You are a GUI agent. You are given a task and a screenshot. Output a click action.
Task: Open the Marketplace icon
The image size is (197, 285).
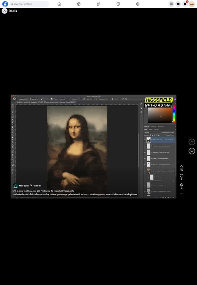118,4
